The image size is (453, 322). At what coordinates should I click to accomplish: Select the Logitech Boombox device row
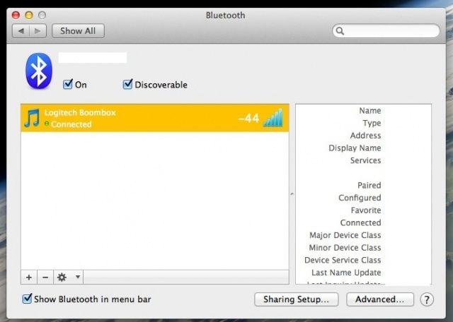pos(142,118)
